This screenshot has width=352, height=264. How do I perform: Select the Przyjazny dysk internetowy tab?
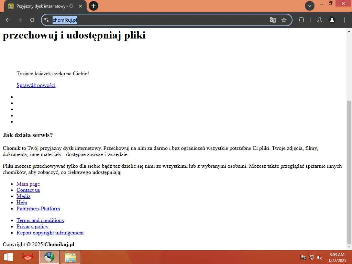tap(45, 6)
